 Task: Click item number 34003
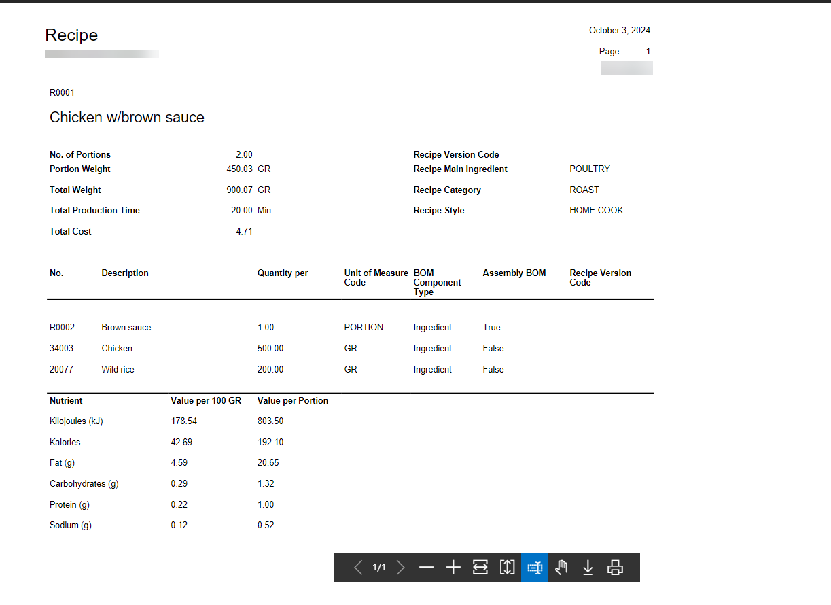pos(61,348)
